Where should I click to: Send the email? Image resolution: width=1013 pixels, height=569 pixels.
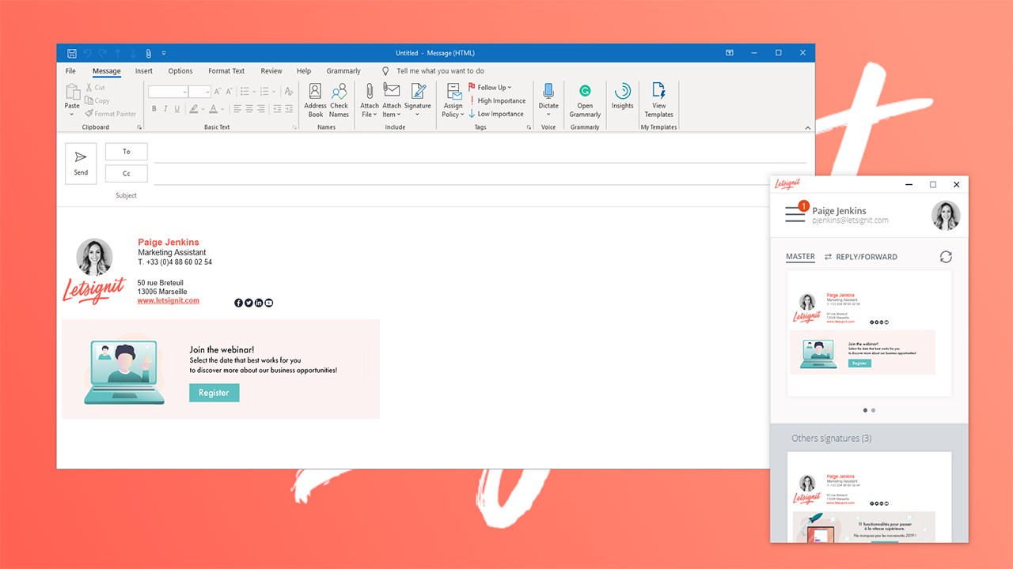coord(81,164)
